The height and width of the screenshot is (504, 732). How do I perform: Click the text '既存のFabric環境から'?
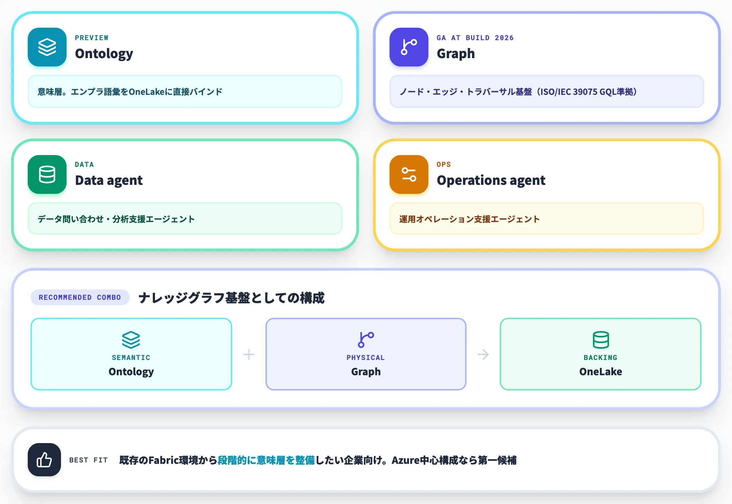point(168,460)
